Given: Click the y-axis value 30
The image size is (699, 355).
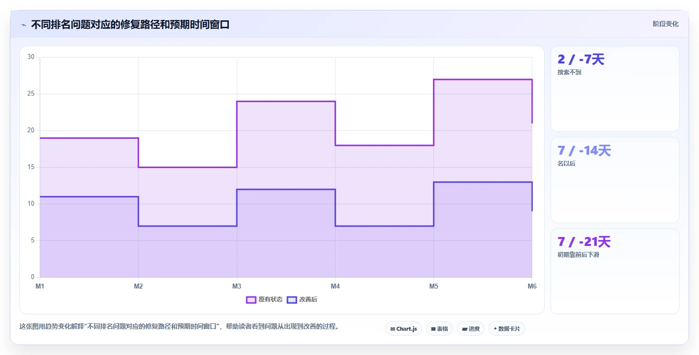Looking at the screenshot, I should point(31,57).
